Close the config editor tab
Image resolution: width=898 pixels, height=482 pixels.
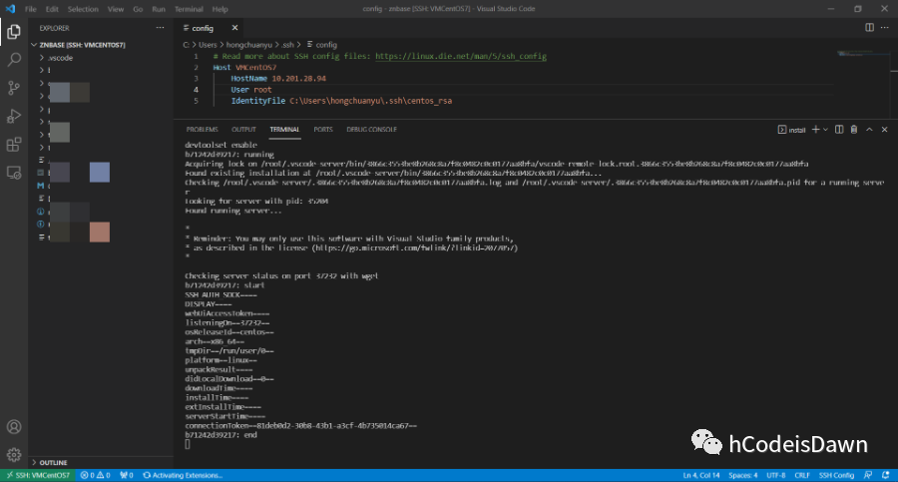[234, 28]
